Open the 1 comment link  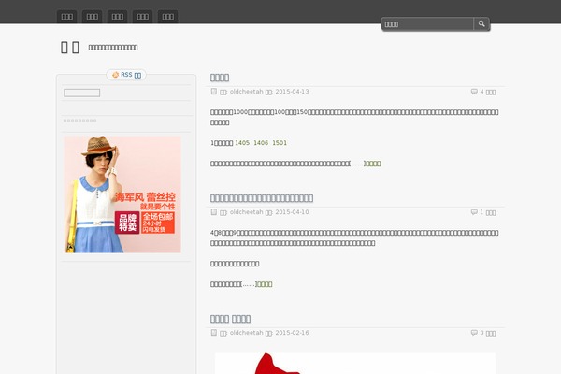(x=488, y=212)
